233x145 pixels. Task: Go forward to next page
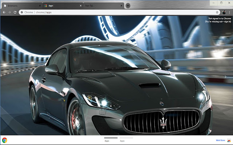click(x=9, y=12)
